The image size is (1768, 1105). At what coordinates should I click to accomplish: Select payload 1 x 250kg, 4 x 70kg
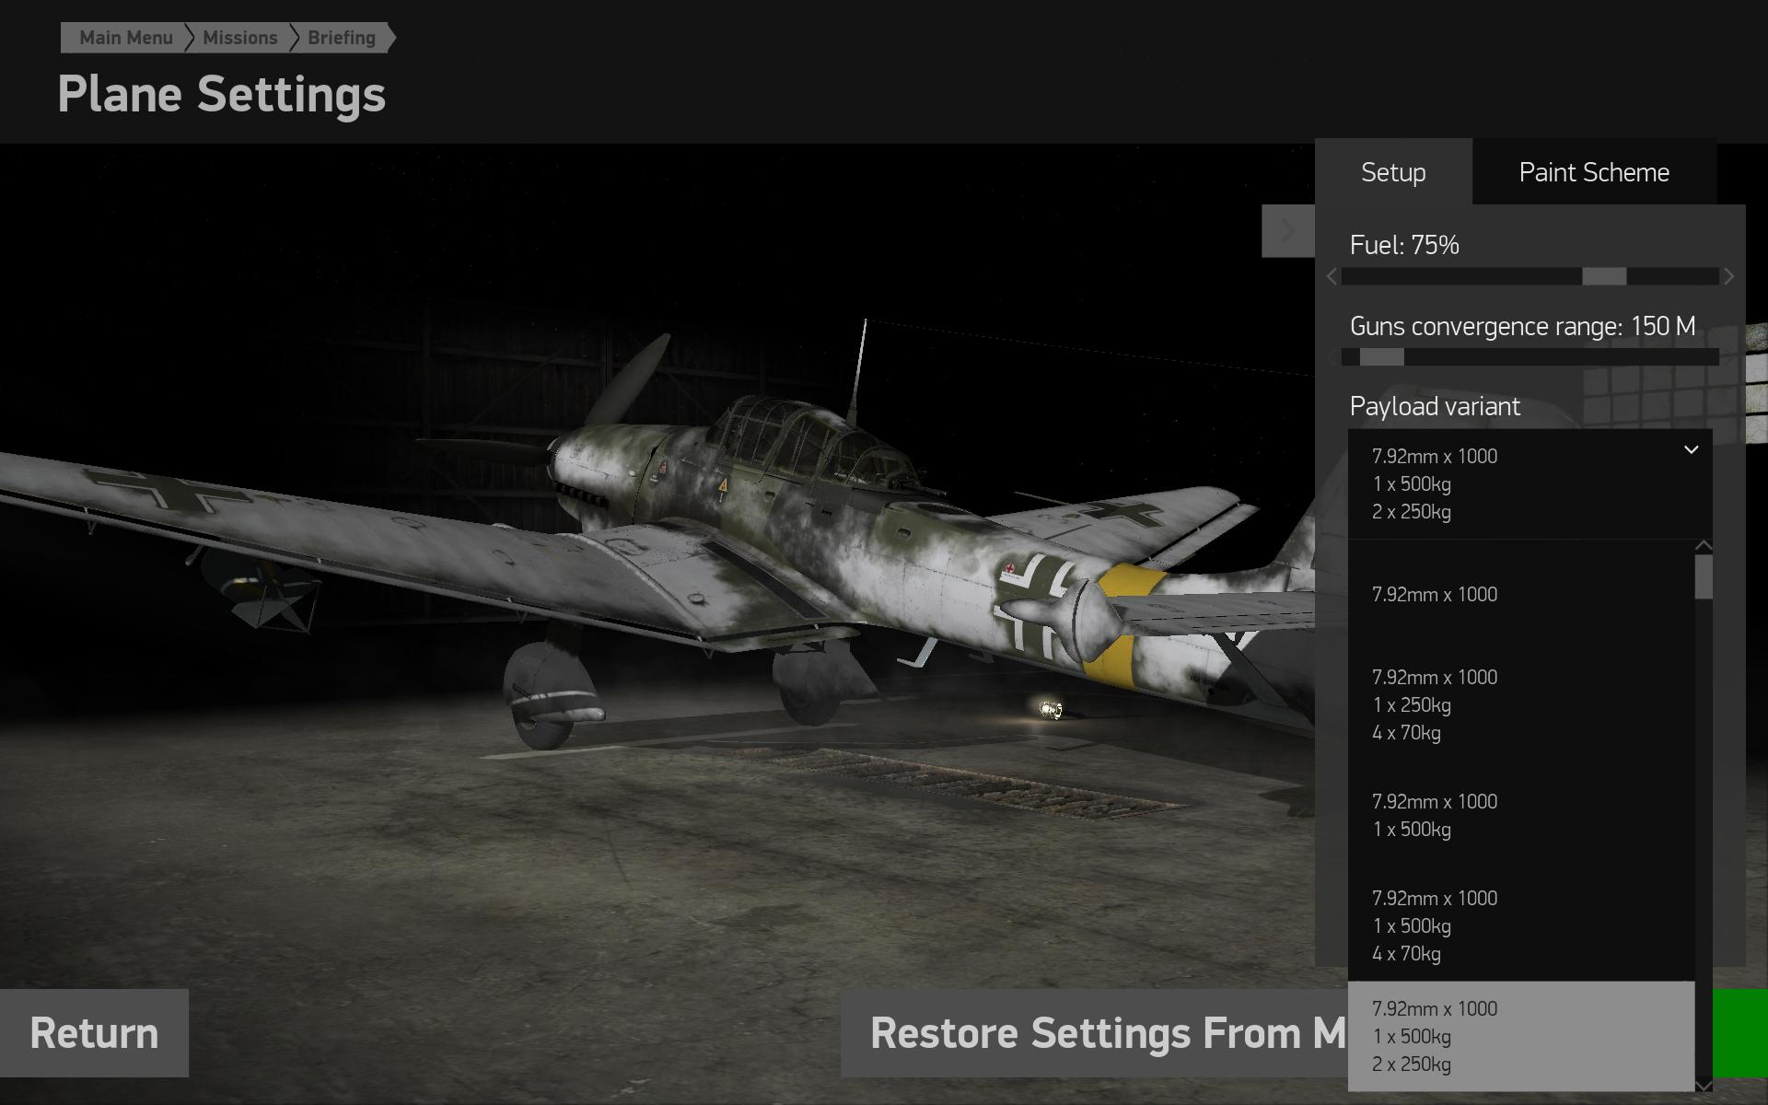(1521, 705)
